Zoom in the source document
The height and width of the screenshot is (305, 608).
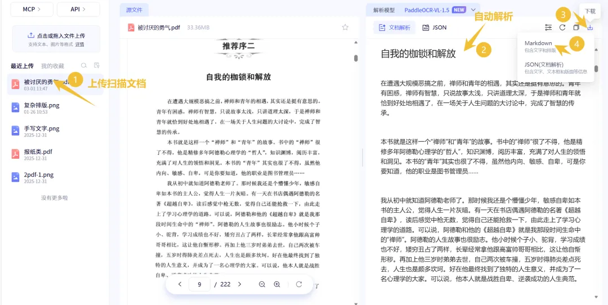tap(277, 284)
